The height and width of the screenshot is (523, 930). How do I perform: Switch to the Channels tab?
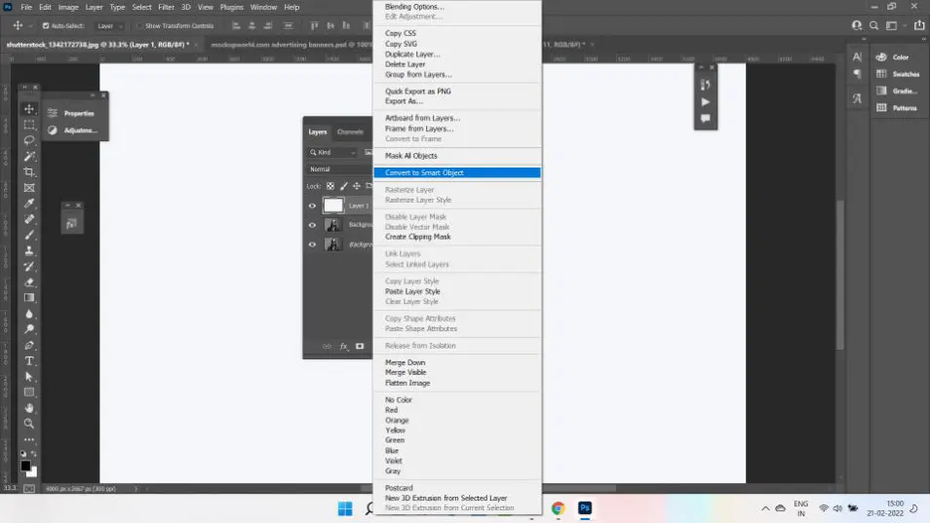tap(350, 131)
